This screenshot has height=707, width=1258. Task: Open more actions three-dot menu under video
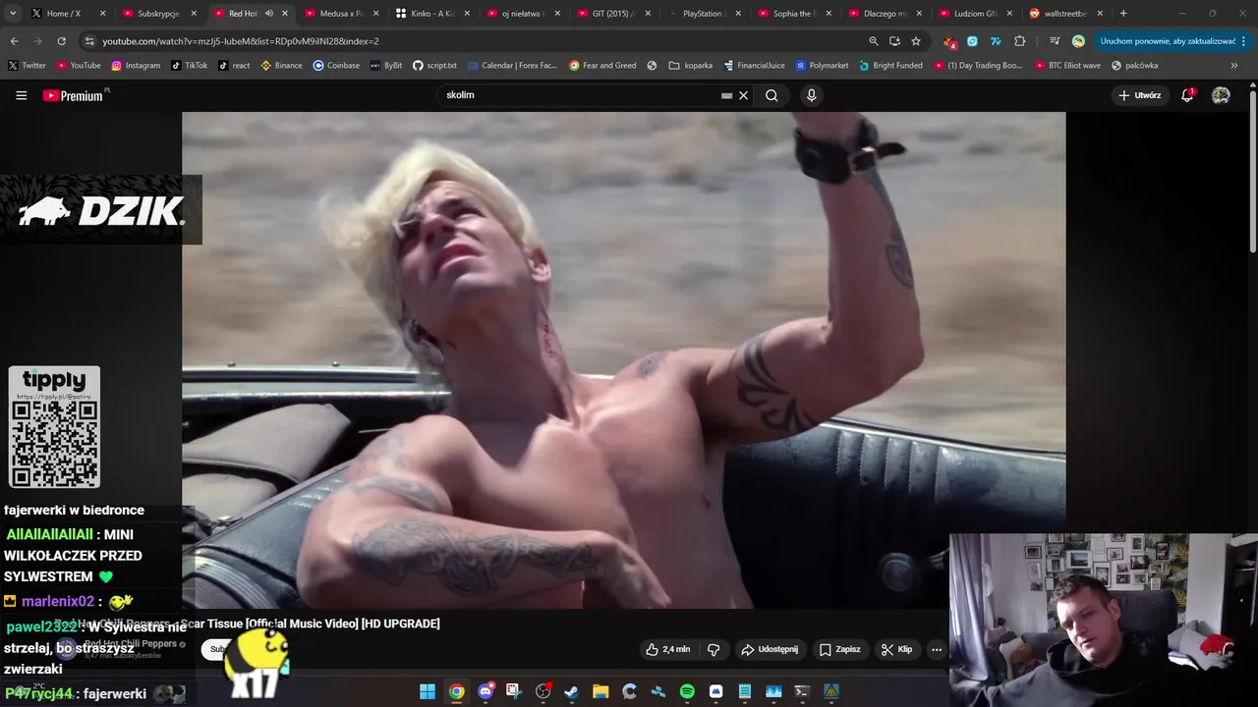937,649
